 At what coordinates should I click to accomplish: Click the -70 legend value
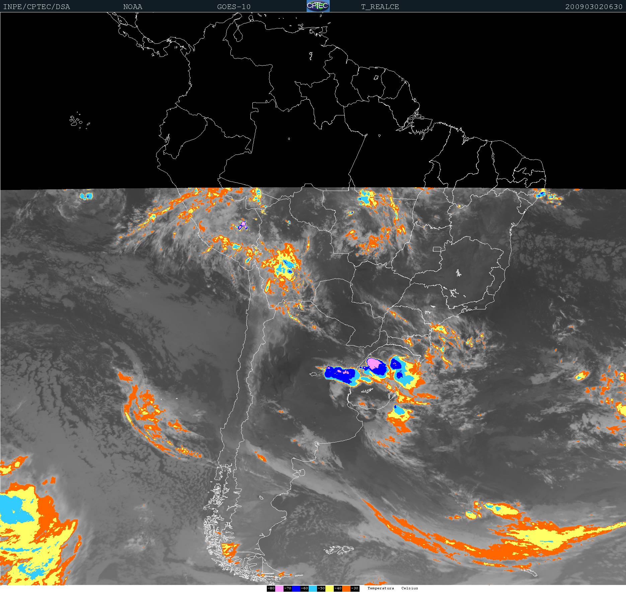288,588
